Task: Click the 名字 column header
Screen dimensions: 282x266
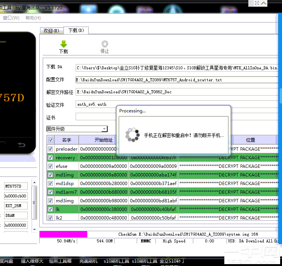Action: tap(67, 140)
